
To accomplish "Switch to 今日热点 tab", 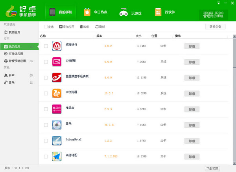I will 96,12.
